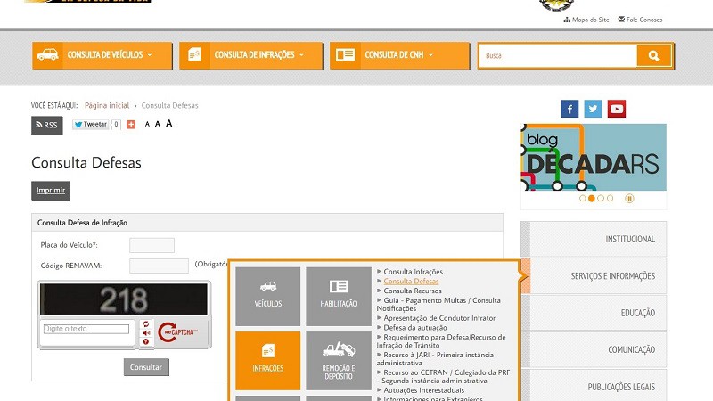Expand the Consulta de Infrações dropdown
This screenshot has height=401, width=713.
pyautogui.click(x=251, y=55)
